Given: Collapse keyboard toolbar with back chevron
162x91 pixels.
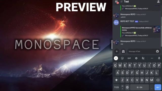Looking at the screenshot, I should pos(116,58).
